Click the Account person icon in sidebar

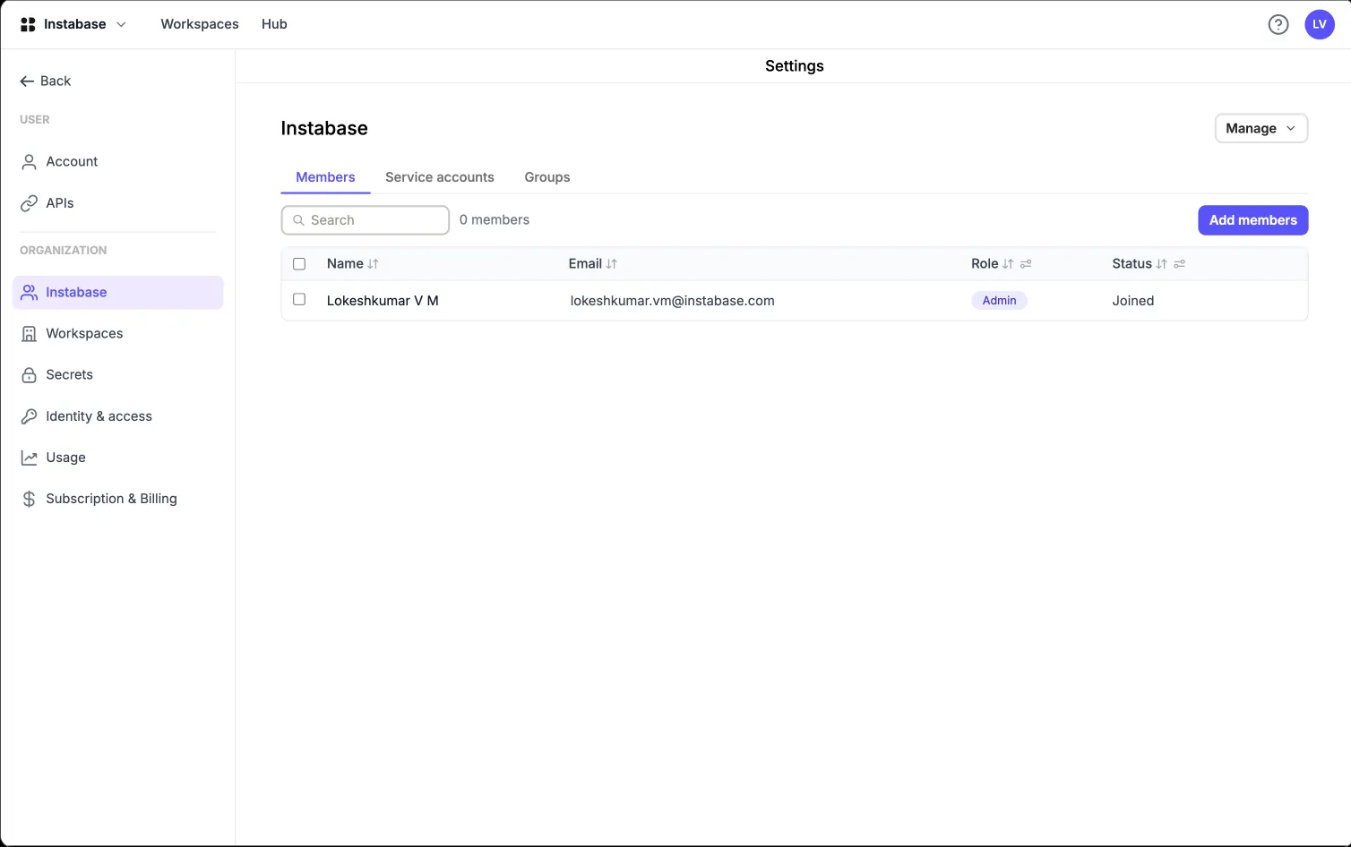point(30,162)
